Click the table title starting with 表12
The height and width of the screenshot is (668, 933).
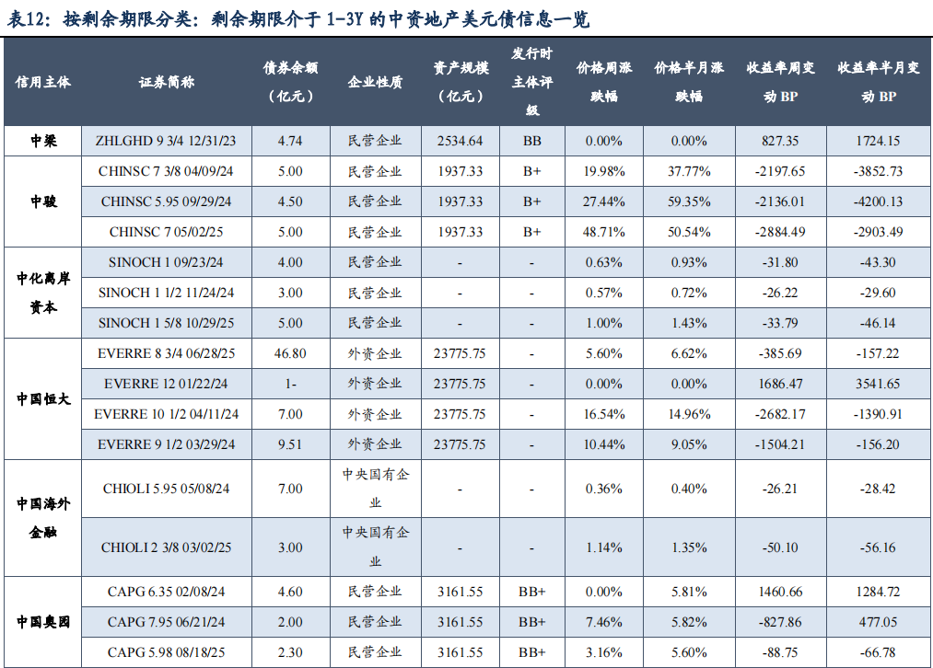click(x=298, y=19)
